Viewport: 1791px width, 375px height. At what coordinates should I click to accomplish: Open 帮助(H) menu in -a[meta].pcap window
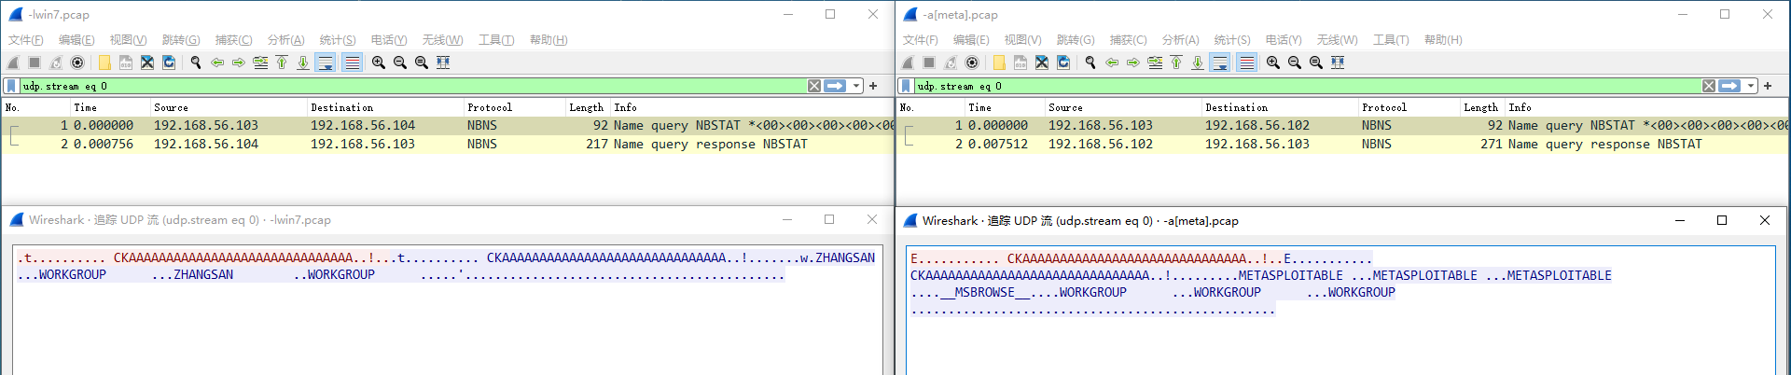[1443, 40]
